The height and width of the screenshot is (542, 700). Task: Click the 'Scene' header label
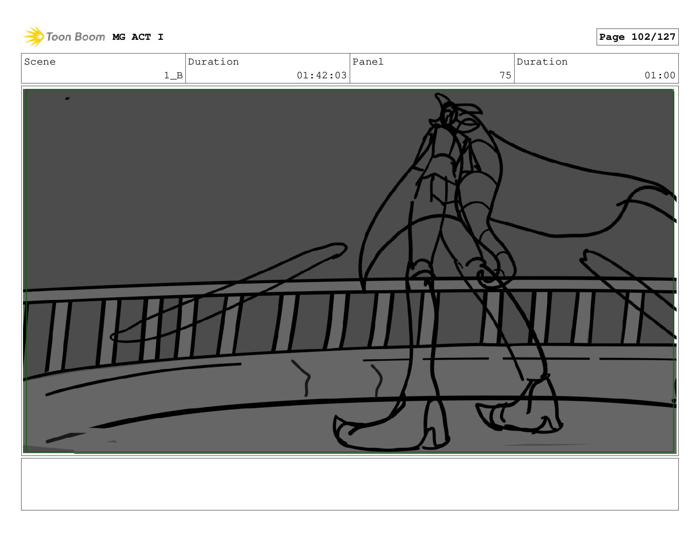click(x=40, y=62)
